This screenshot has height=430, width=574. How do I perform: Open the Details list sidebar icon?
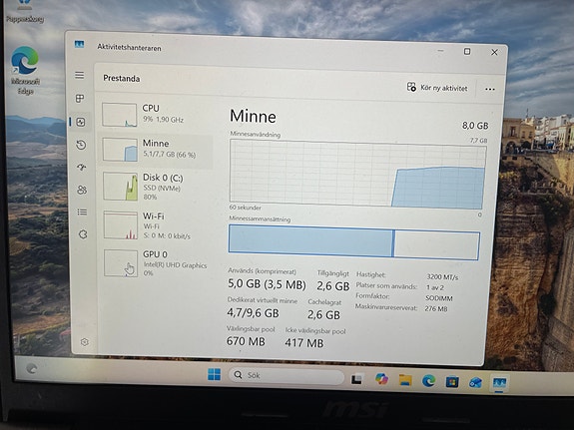click(x=82, y=213)
